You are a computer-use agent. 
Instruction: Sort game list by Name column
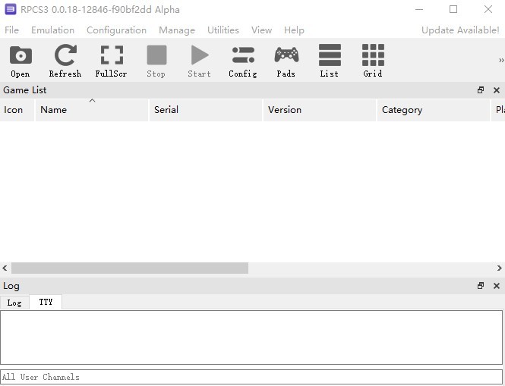(x=91, y=110)
